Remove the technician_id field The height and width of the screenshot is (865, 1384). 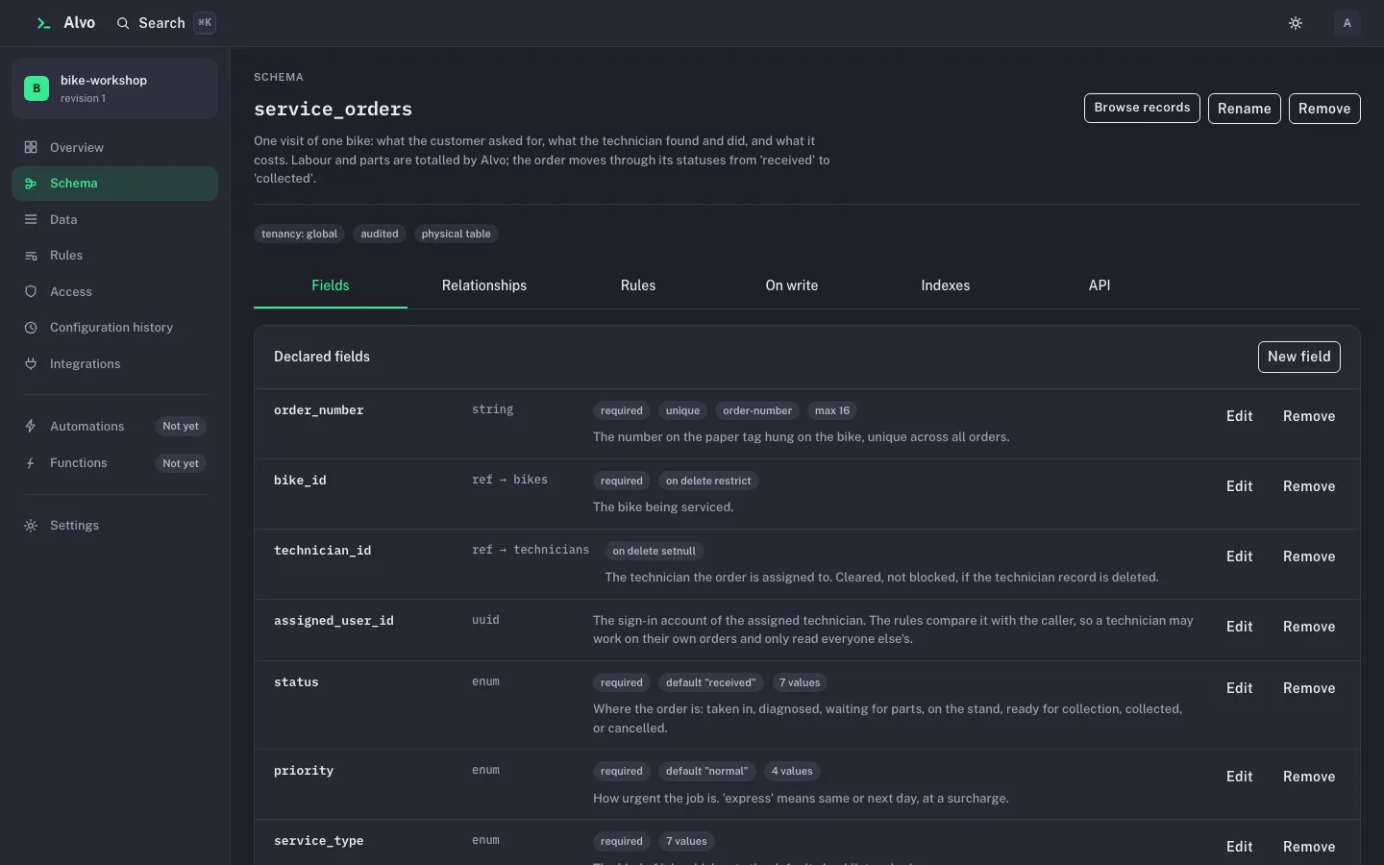click(1309, 556)
